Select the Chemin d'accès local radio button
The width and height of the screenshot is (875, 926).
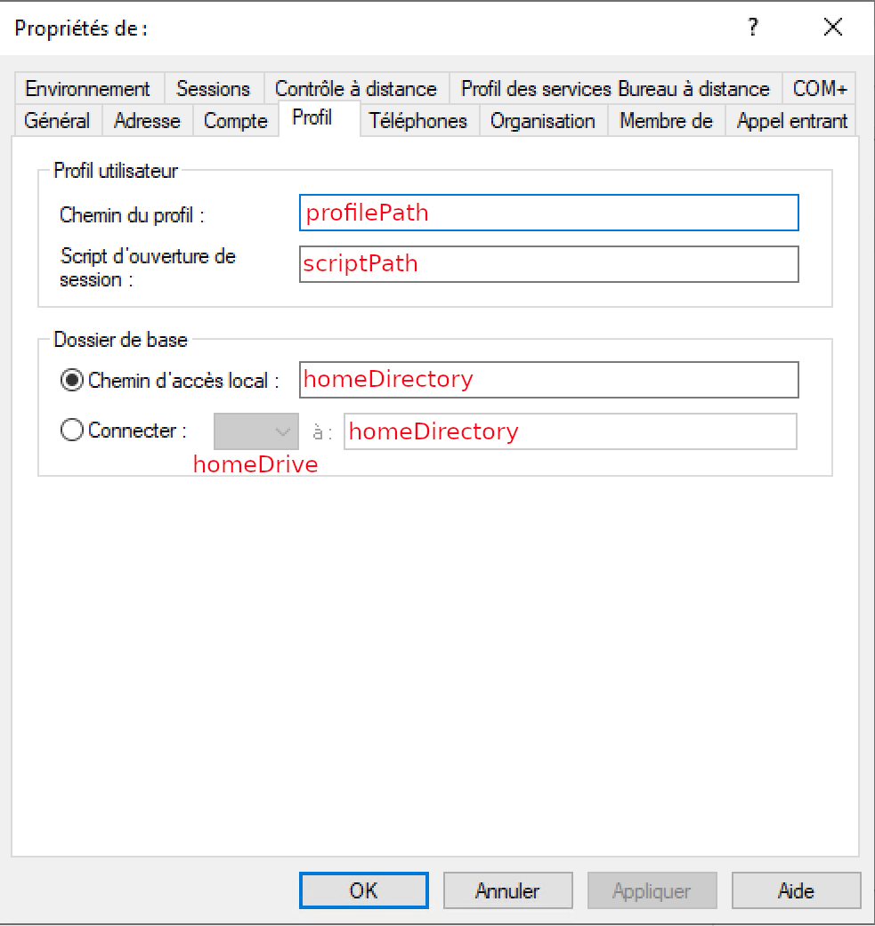point(71,381)
